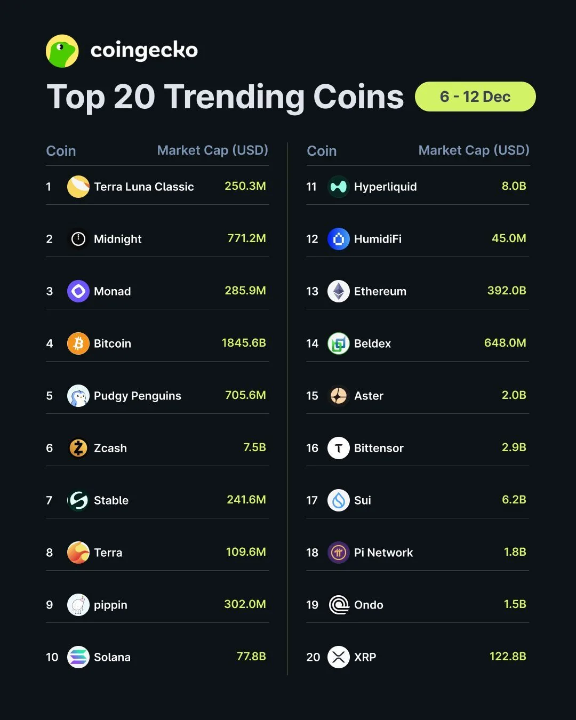Click Bitcoin's 1845.6B market cap value

[244, 343]
